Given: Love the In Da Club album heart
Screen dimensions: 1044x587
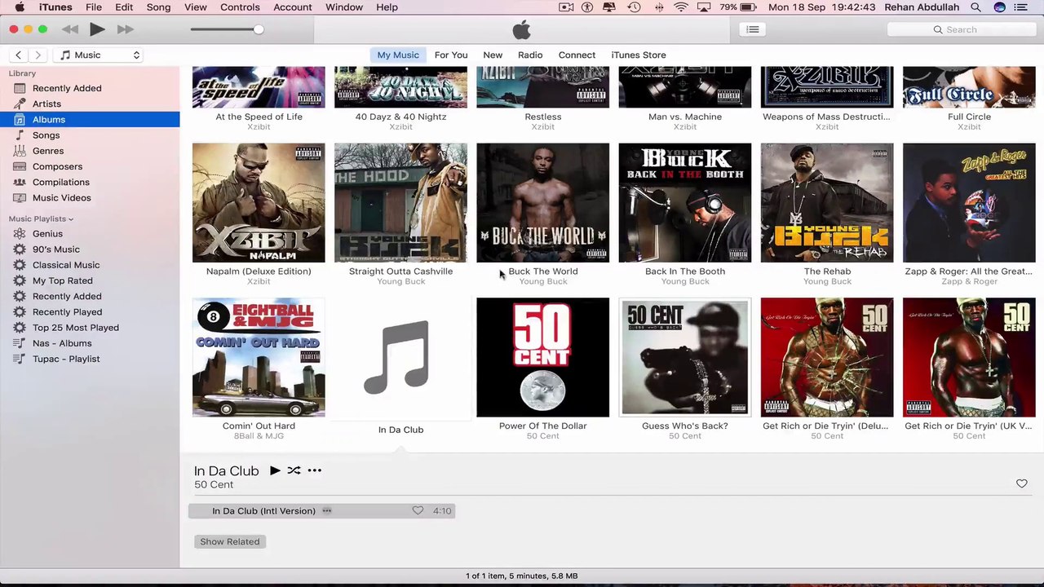Looking at the screenshot, I should [1022, 483].
